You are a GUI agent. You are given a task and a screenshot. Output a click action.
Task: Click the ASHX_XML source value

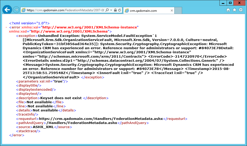coord(43,127)
